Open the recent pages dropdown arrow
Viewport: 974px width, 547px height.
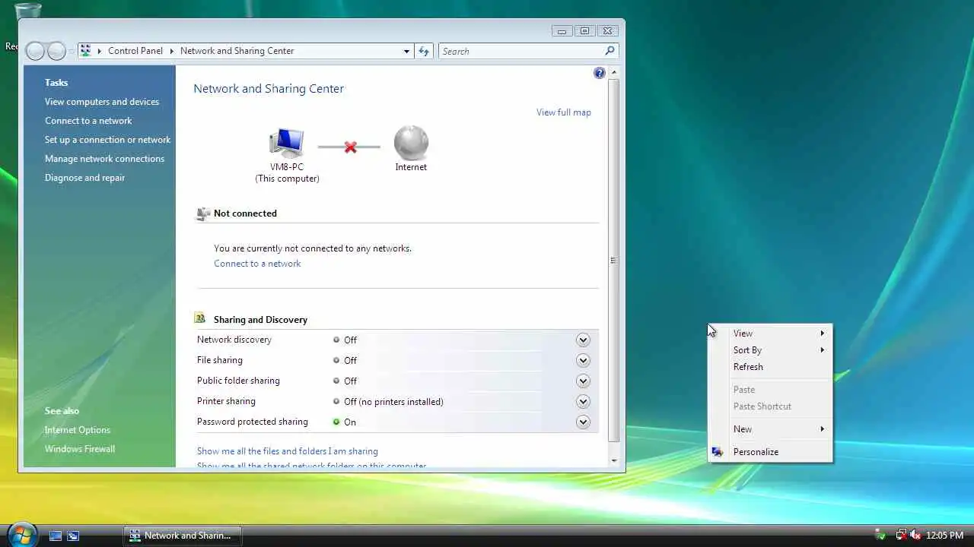(72, 51)
